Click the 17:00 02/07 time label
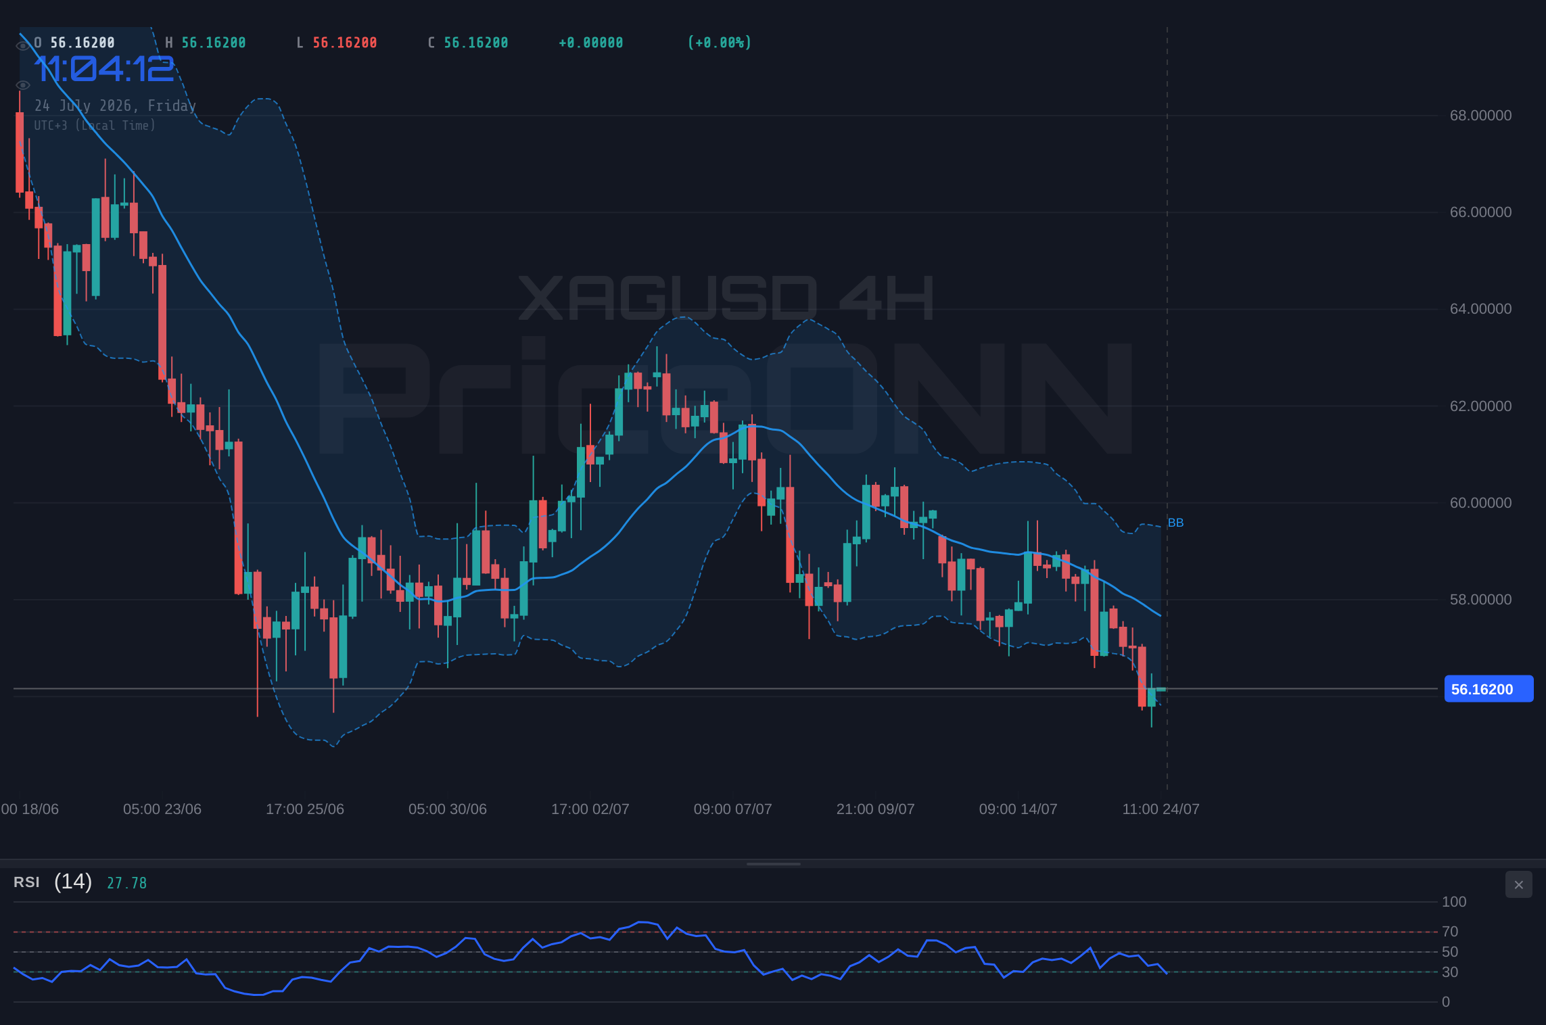This screenshot has width=1546, height=1025. 590,809
